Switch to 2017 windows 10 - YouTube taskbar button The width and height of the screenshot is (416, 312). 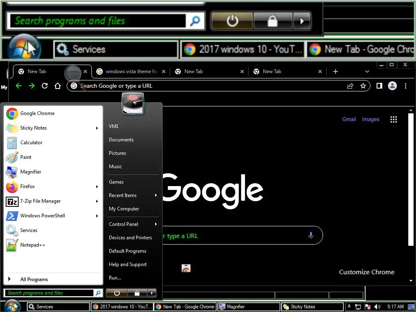point(122,307)
